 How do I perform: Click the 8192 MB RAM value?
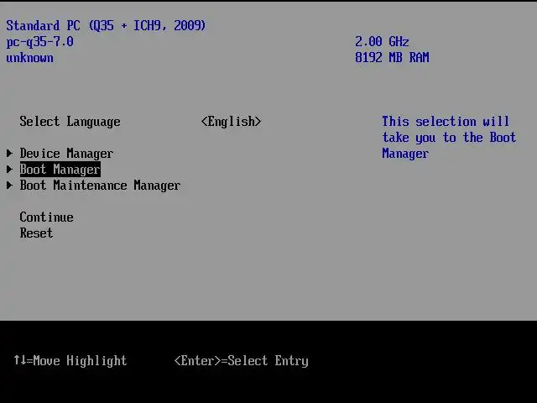392,58
